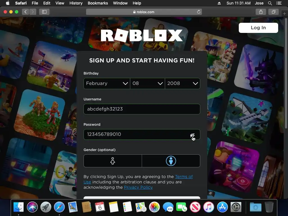Open Safari compass icon in dock
This screenshot has height=216, width=288.
59,207
